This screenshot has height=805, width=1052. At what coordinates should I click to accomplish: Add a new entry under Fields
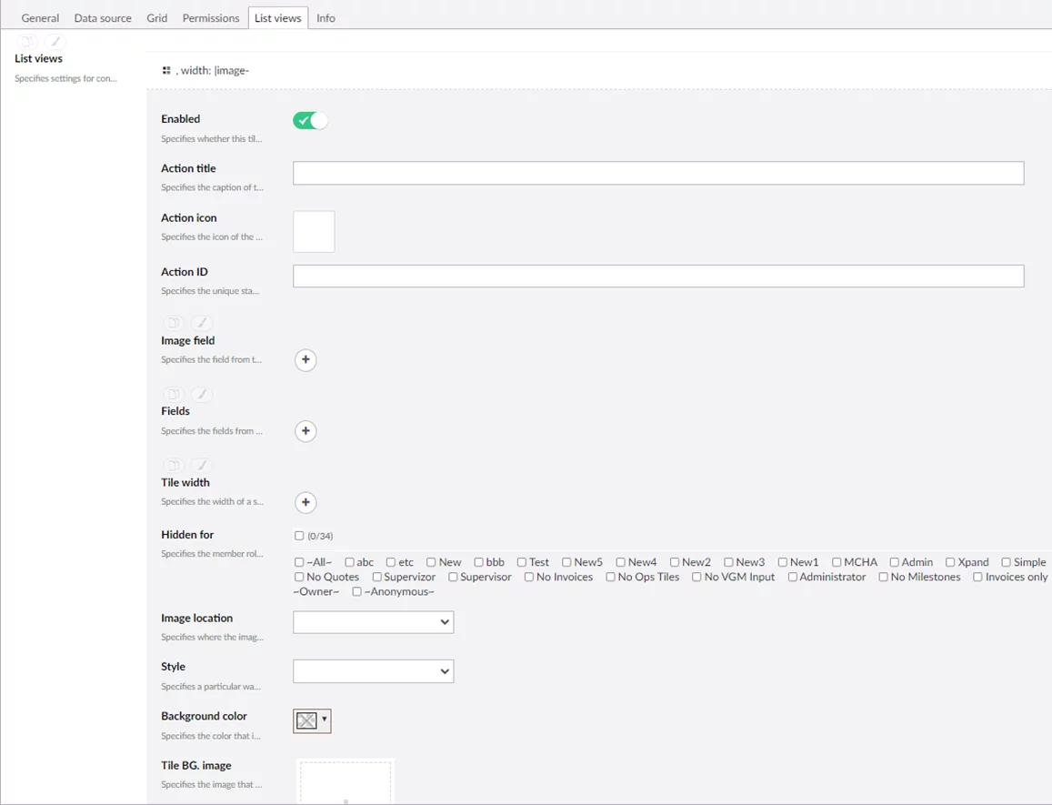click(x=306, y=431)
